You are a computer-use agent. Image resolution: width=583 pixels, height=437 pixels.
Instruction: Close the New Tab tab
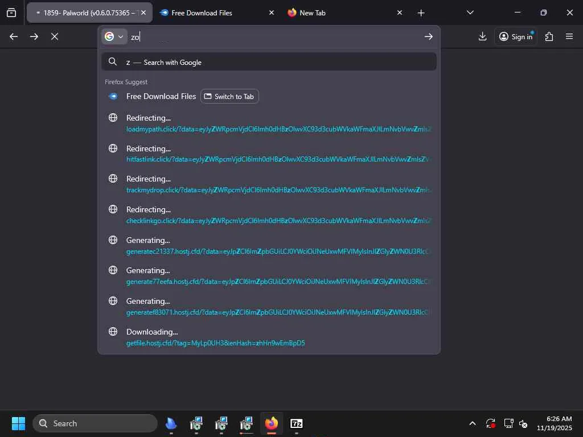coord(399,13)
